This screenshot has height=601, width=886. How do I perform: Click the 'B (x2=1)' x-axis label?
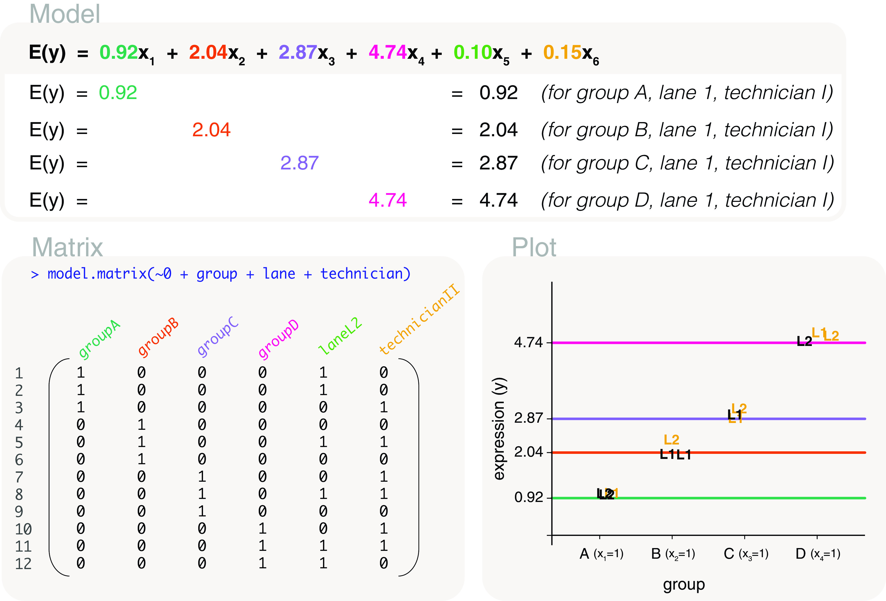coord(673,554)
